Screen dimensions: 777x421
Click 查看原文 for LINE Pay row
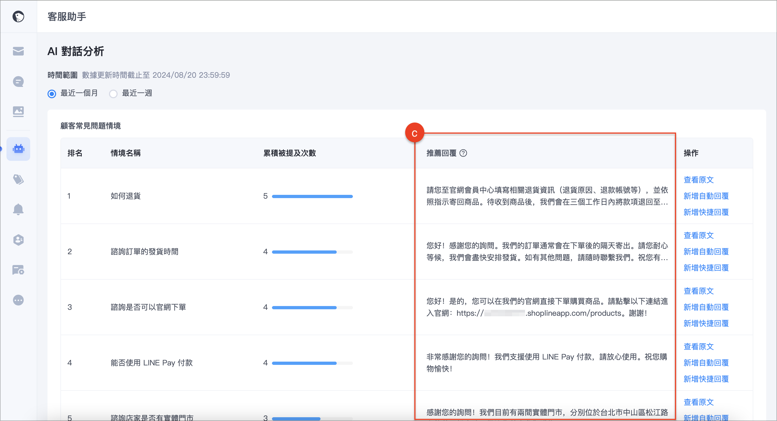coord(698,347)
